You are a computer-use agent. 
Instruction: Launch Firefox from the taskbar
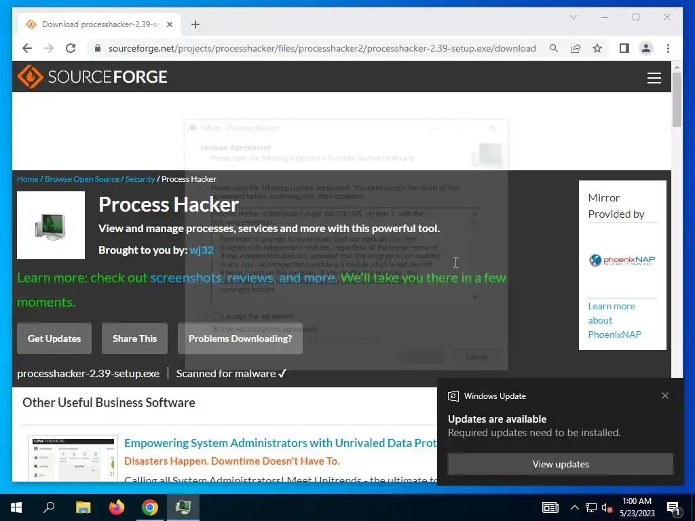point(117,507)
